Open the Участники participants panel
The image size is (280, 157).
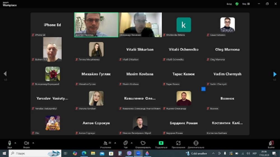[x=106, y=144]
